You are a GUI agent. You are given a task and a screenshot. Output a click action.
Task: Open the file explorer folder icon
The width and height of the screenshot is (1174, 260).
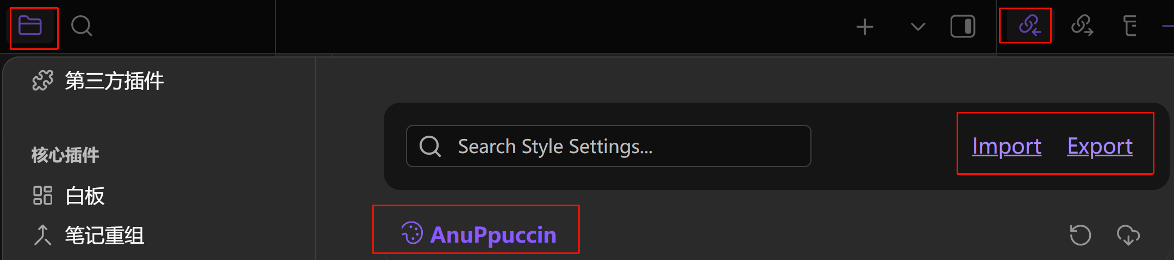(30, 26)
